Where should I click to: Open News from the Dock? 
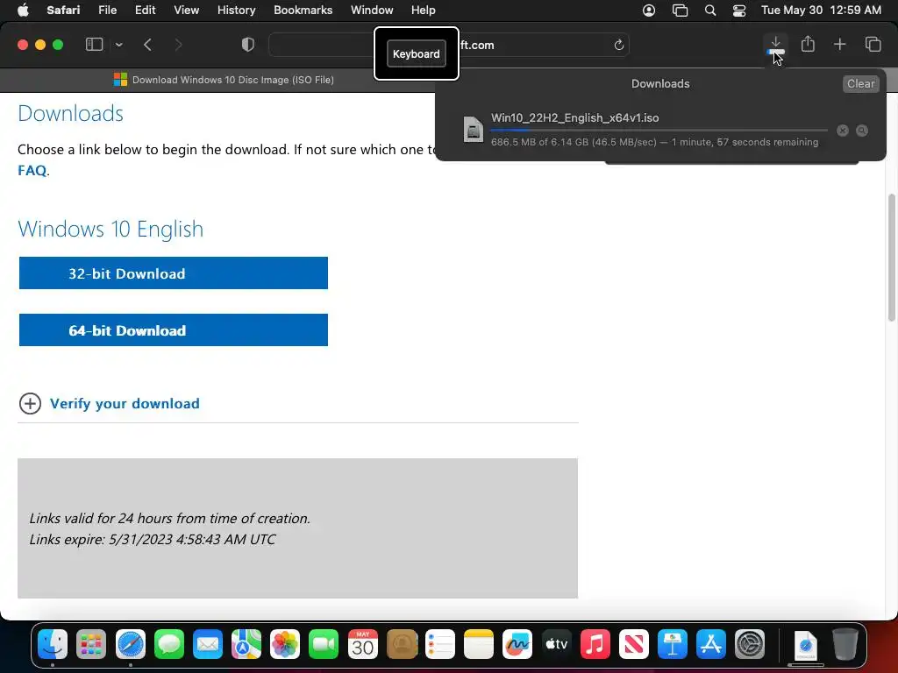[633, 644]
